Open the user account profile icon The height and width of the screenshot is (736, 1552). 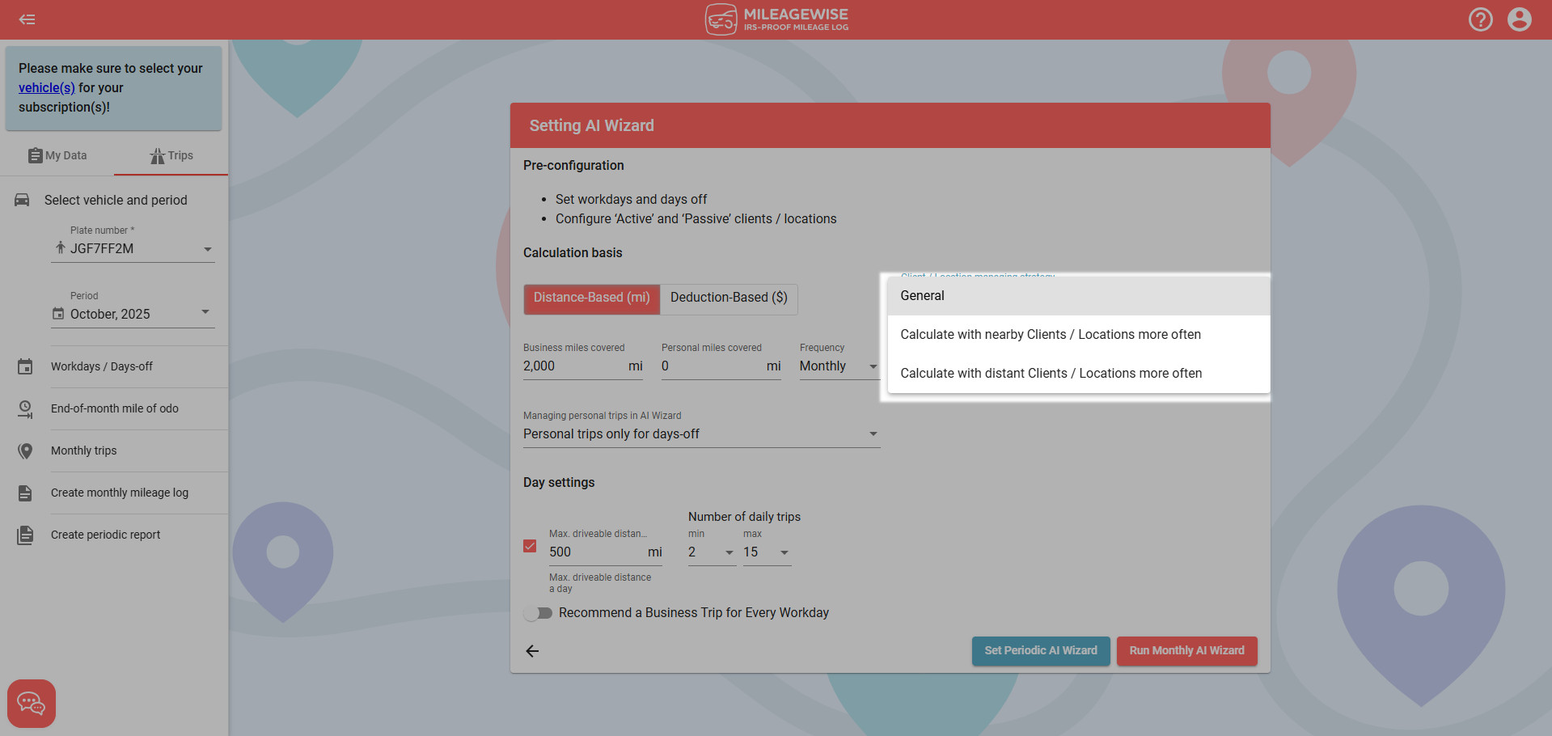point(1519,19)
